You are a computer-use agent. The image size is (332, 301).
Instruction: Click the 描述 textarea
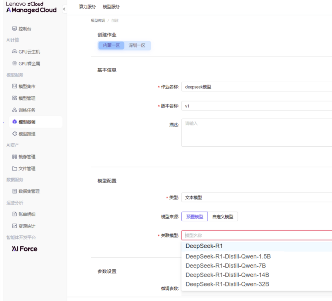257,132
